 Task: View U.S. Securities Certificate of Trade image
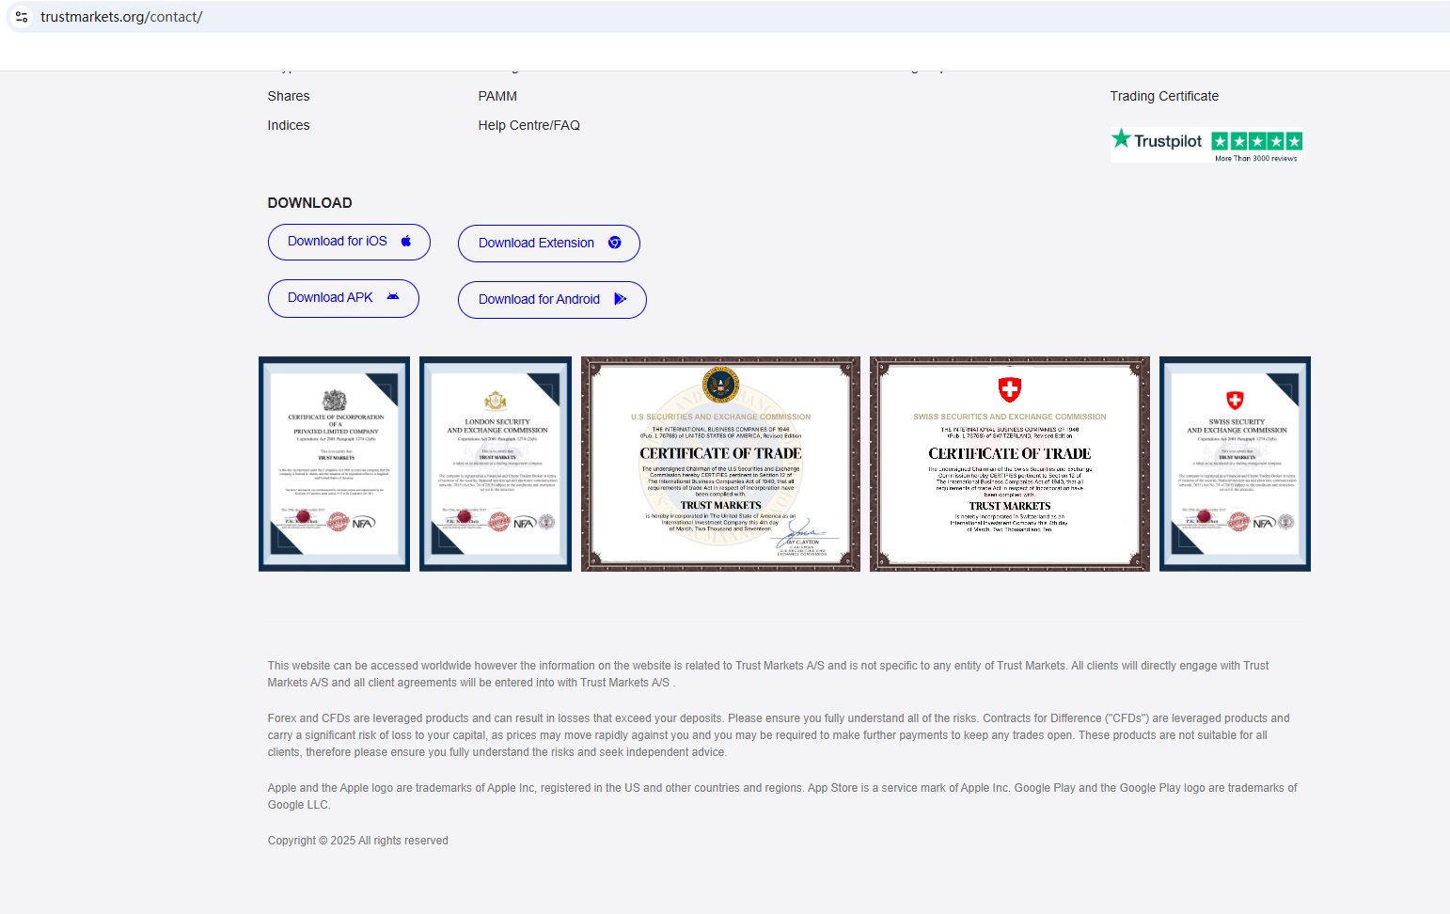pos(721,464)
